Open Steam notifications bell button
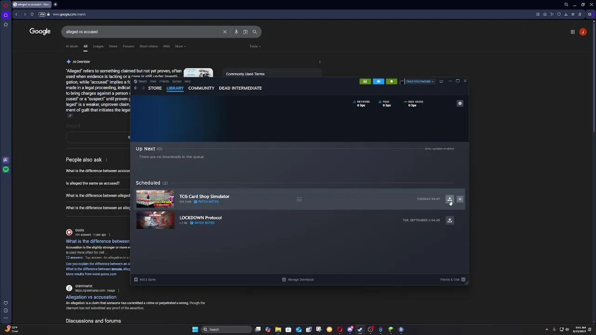Image resolution: width=596 pixels, height=335 pixels. click(391, 81)
